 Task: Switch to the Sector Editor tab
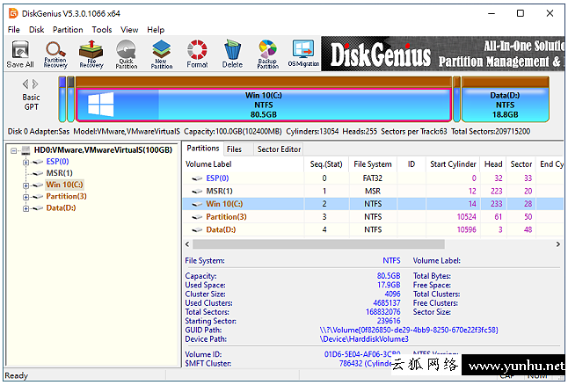[x=279, y=149]
